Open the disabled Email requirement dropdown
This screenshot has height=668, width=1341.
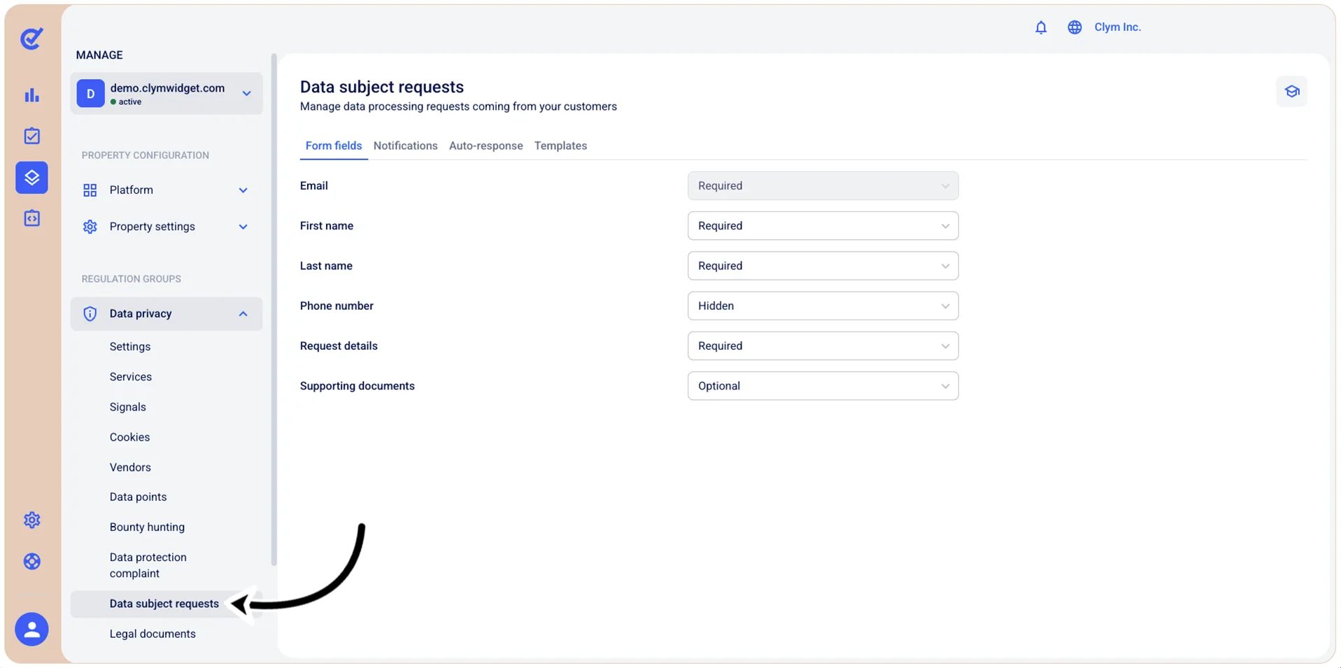click(823, 186)
